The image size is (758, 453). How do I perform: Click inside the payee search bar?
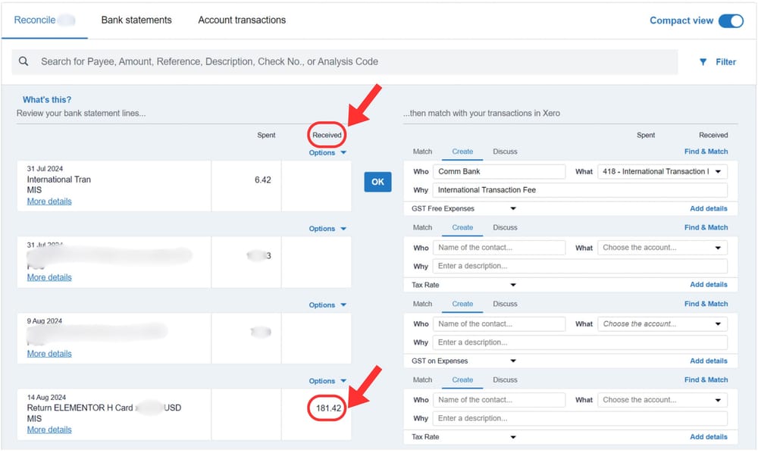pos(303,61)
